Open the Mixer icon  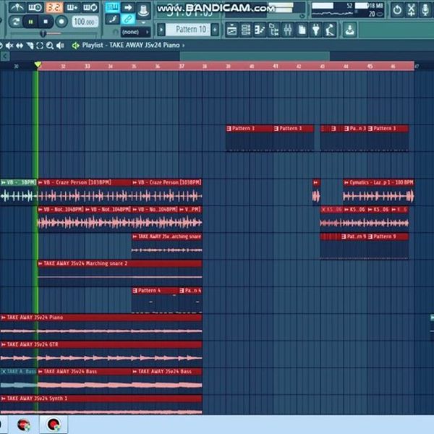tap(288, 30)
